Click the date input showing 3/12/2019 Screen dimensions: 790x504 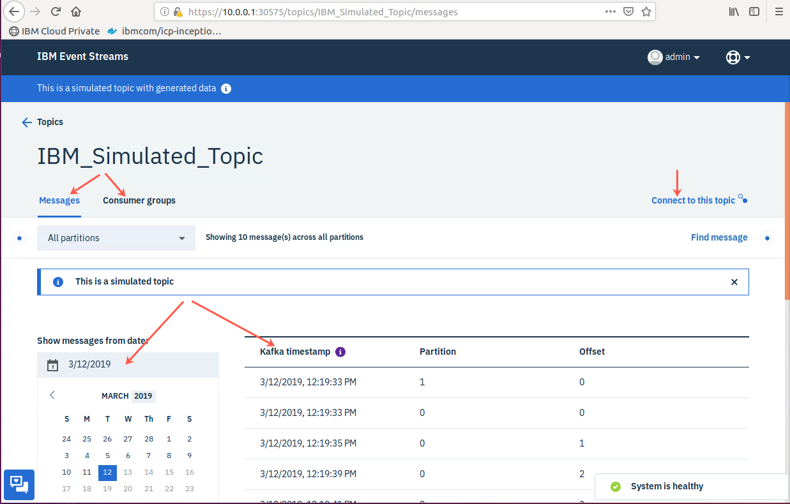pos(128,364)
